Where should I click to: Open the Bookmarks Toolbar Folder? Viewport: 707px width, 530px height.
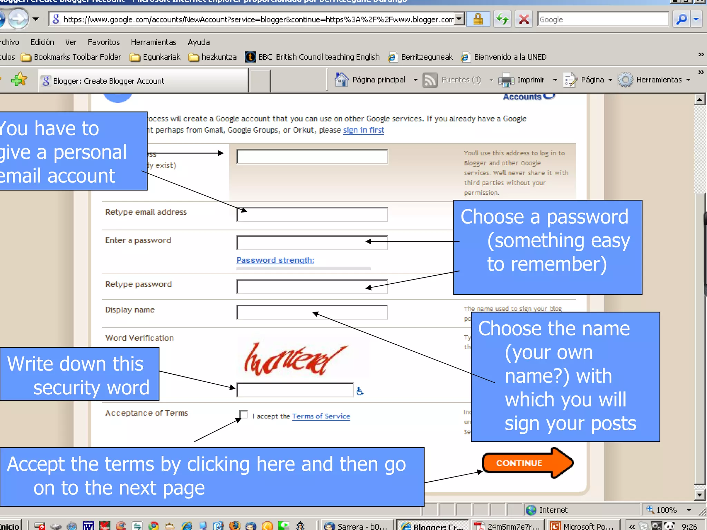pyautogui.click(x=71, y=57)
